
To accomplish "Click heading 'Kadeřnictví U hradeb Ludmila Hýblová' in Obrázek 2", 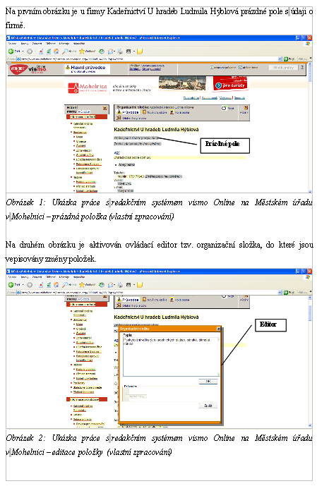I will pyautogui.click(x=156, y=317).
